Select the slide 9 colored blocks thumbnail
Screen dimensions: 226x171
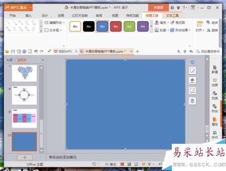click(x=24, y=118)
